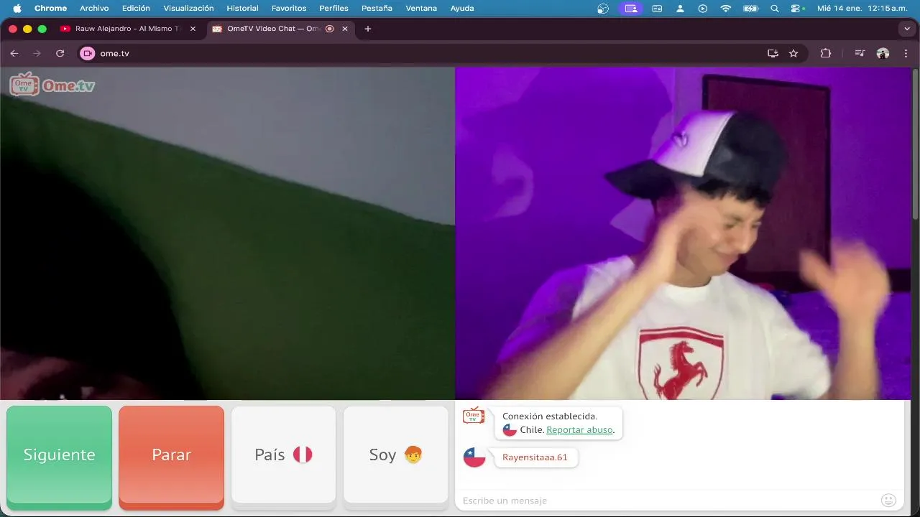The image size is (920, 517).
Task: Bookmark this page with the star
Action: [793, 53]
